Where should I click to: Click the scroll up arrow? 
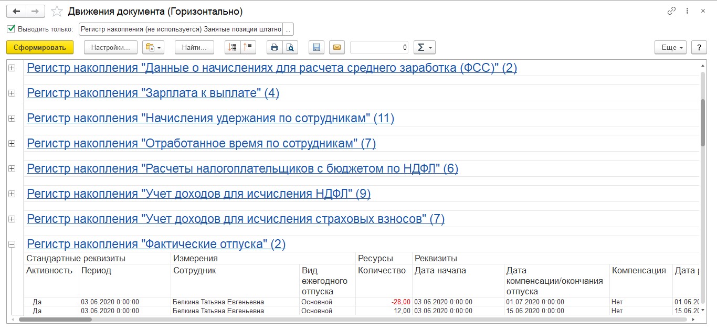tap(703, 66)
